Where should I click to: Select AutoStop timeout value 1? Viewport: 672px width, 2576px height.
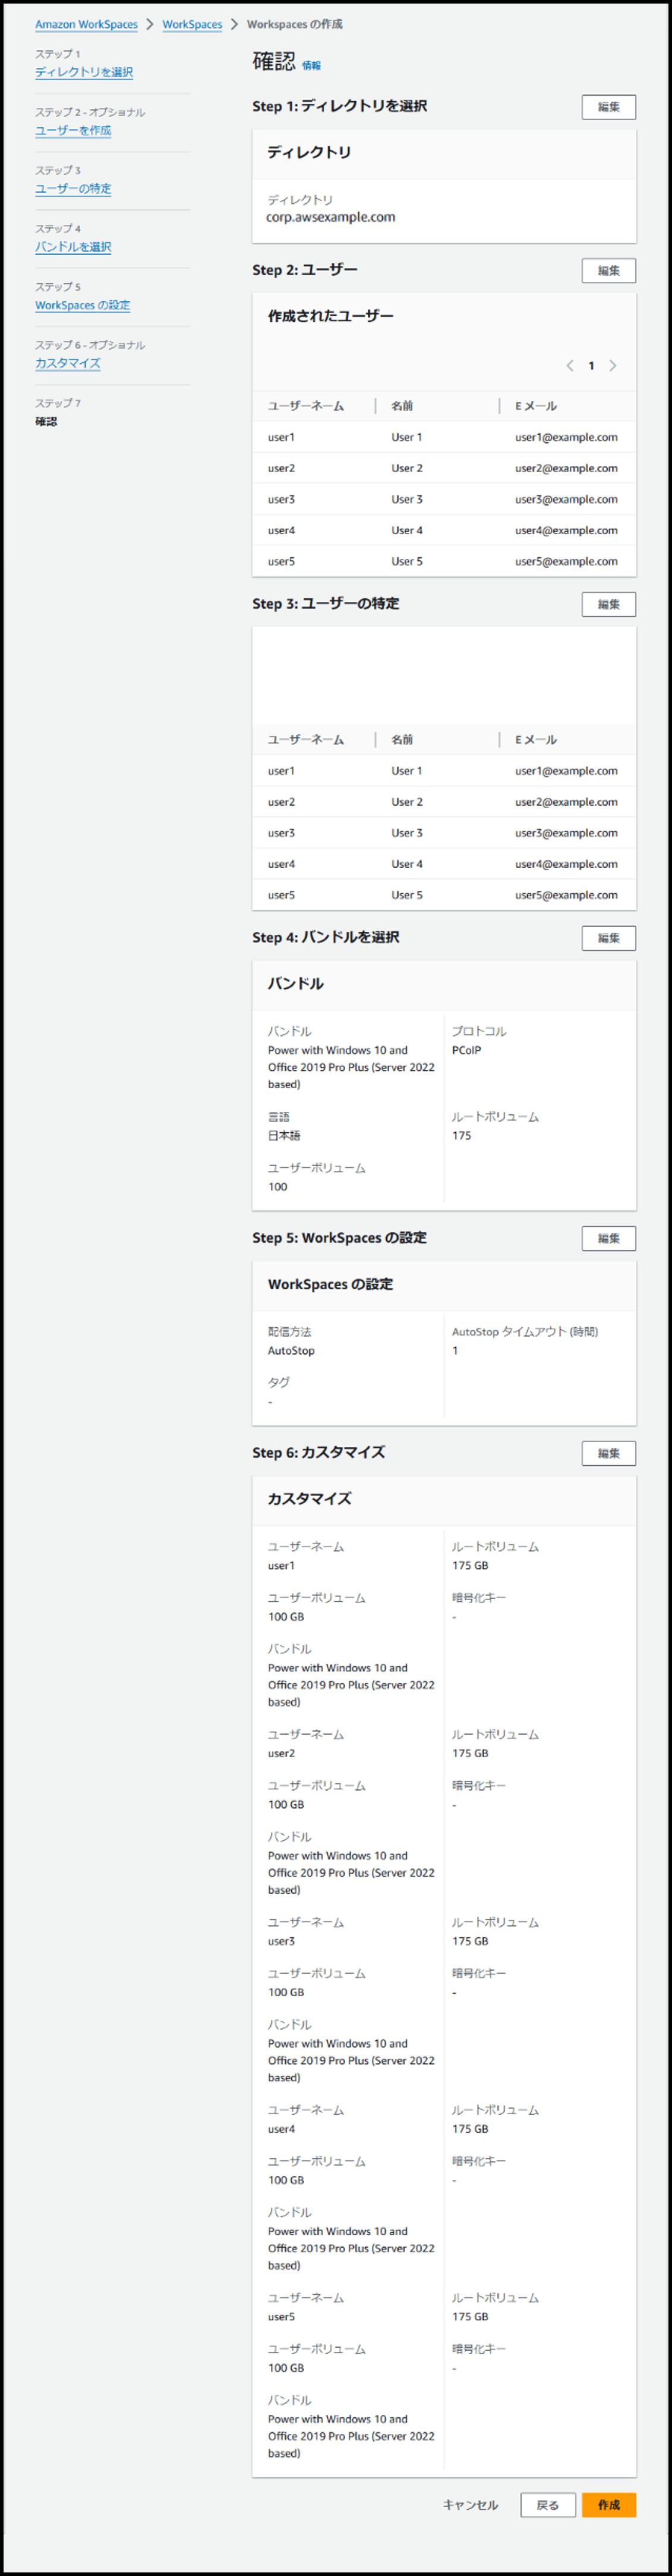pos(455,1351)
